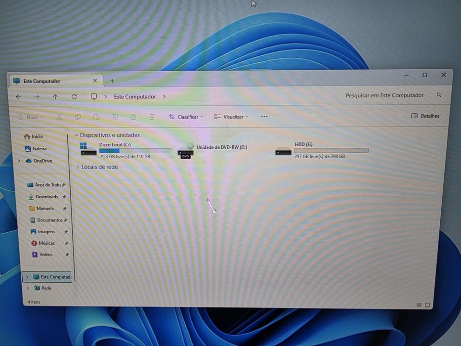The height and width of the screenshot is (346, 461).
Task: Go forward with the right arrow
Action: coord(37,97)
